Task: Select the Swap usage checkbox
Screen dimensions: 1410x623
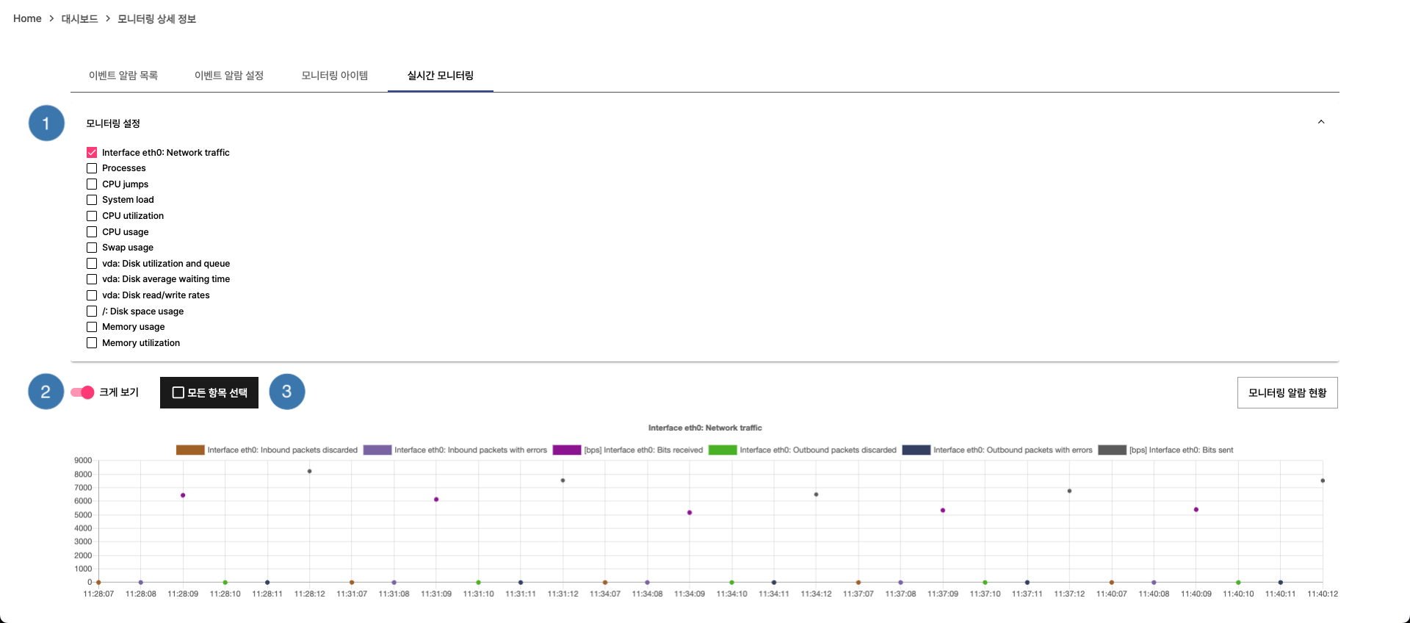Action: point(92,248)
